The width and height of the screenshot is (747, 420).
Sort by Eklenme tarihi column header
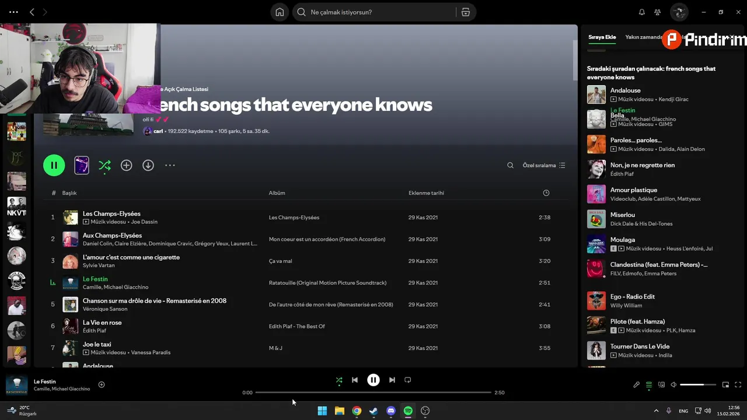pos(426,193)
